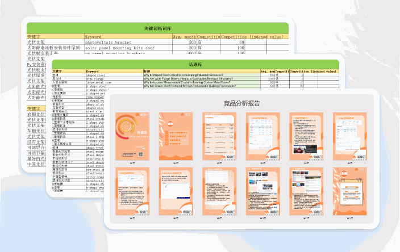Open the first report page in bottom row
Screen dimensions: 400x252
point(132,191)
